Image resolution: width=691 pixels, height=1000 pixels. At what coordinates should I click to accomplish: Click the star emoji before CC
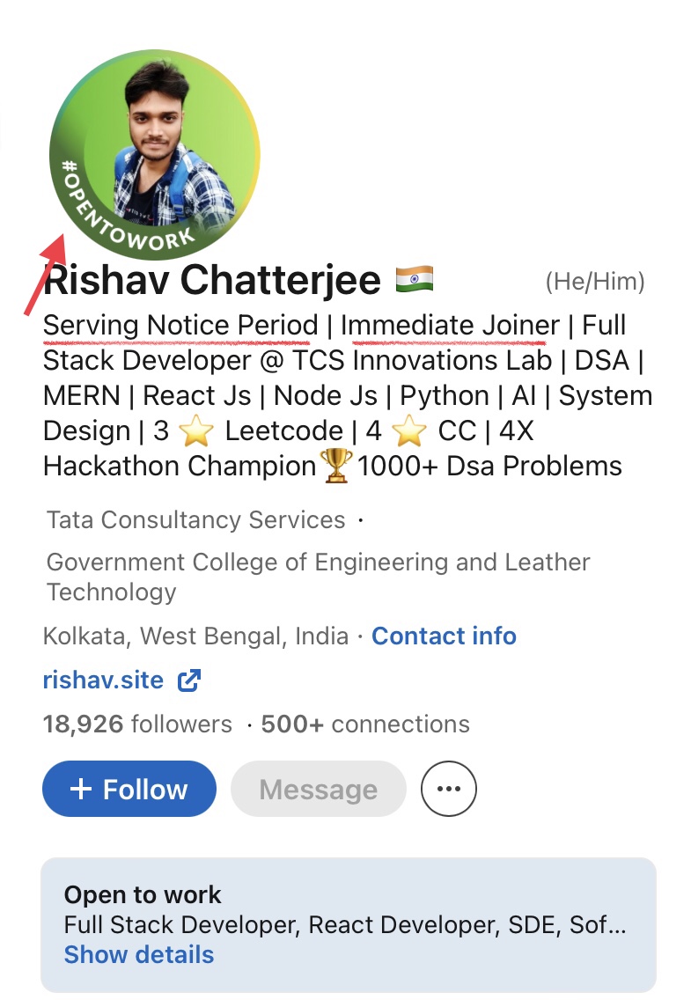pyautogui.click(x=409, y=431)
